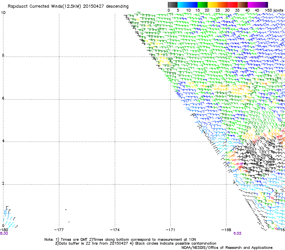Click the 'NOAA/NESDIS/Office of Research and Applications' credit
This screenshot has height=250, width=285.
(x=227, y=248)
